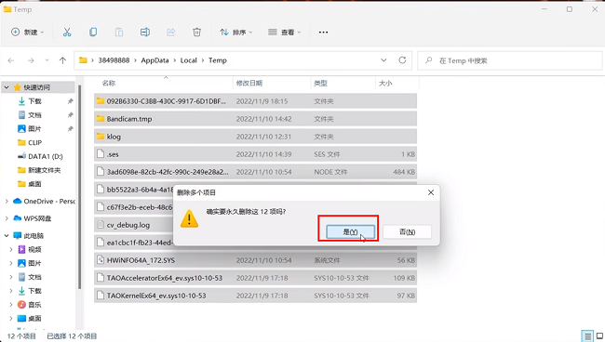The image size is (605, 342).
Task: Click the Delete trash can icon
Action: 196,33
